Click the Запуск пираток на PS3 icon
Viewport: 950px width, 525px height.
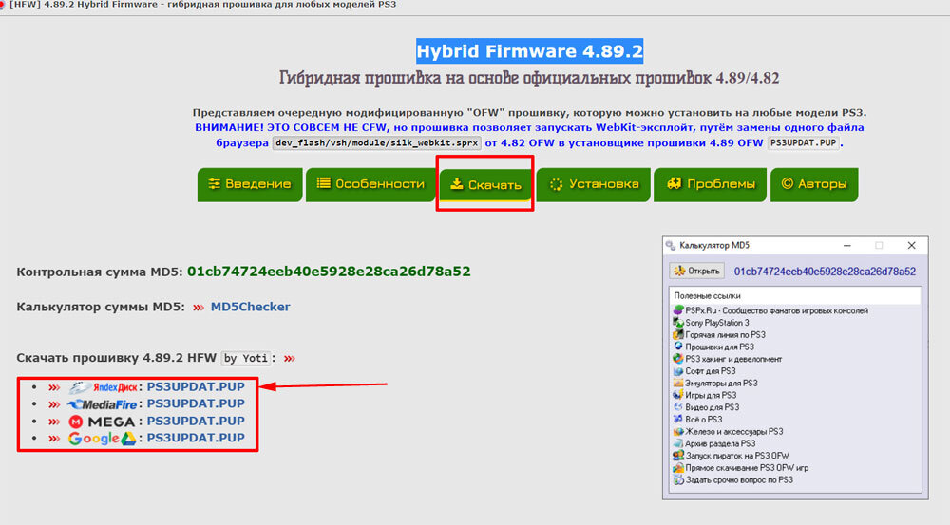click(x=678, y=456)
